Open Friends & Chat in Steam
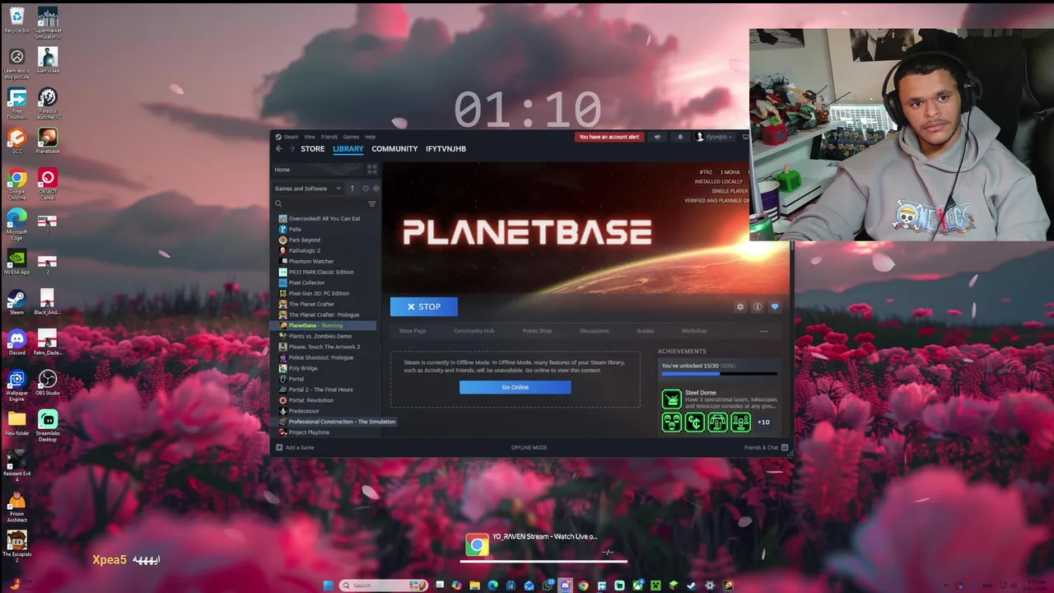This screenshot has width=1054, height=593. pyautogui.click(x=766, y=447)
